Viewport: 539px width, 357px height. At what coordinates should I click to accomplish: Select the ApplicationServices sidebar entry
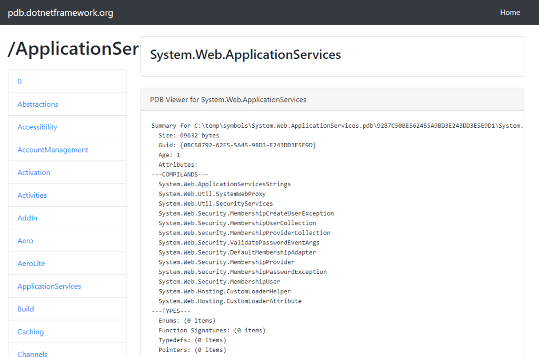coord(49,286)
